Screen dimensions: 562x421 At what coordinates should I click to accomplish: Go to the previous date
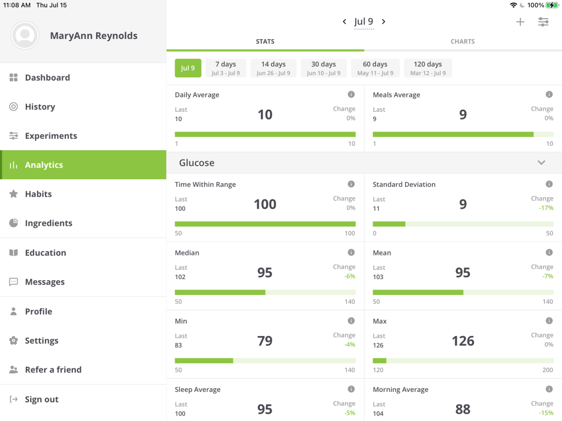[x=345, y=22]
